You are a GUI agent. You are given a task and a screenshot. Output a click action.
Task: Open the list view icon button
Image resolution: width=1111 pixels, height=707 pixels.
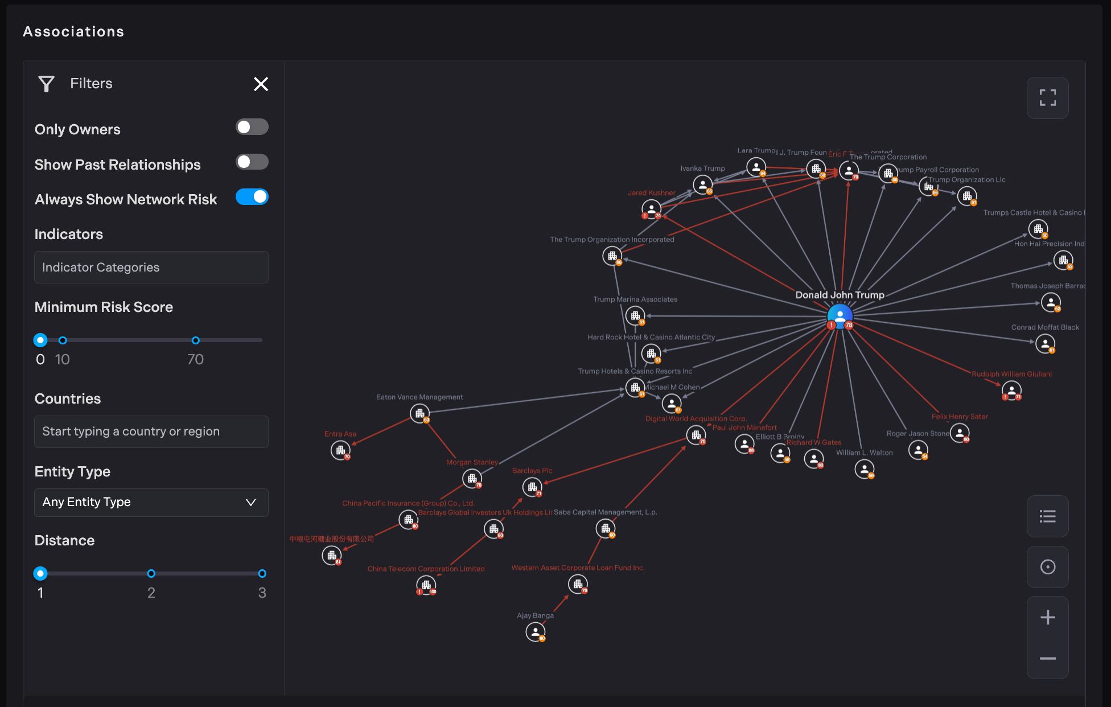tap(1047, 516)
